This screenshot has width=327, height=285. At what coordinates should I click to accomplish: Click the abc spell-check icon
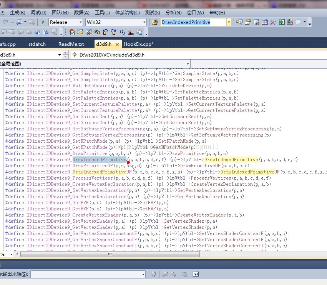(x=131, y=32)
